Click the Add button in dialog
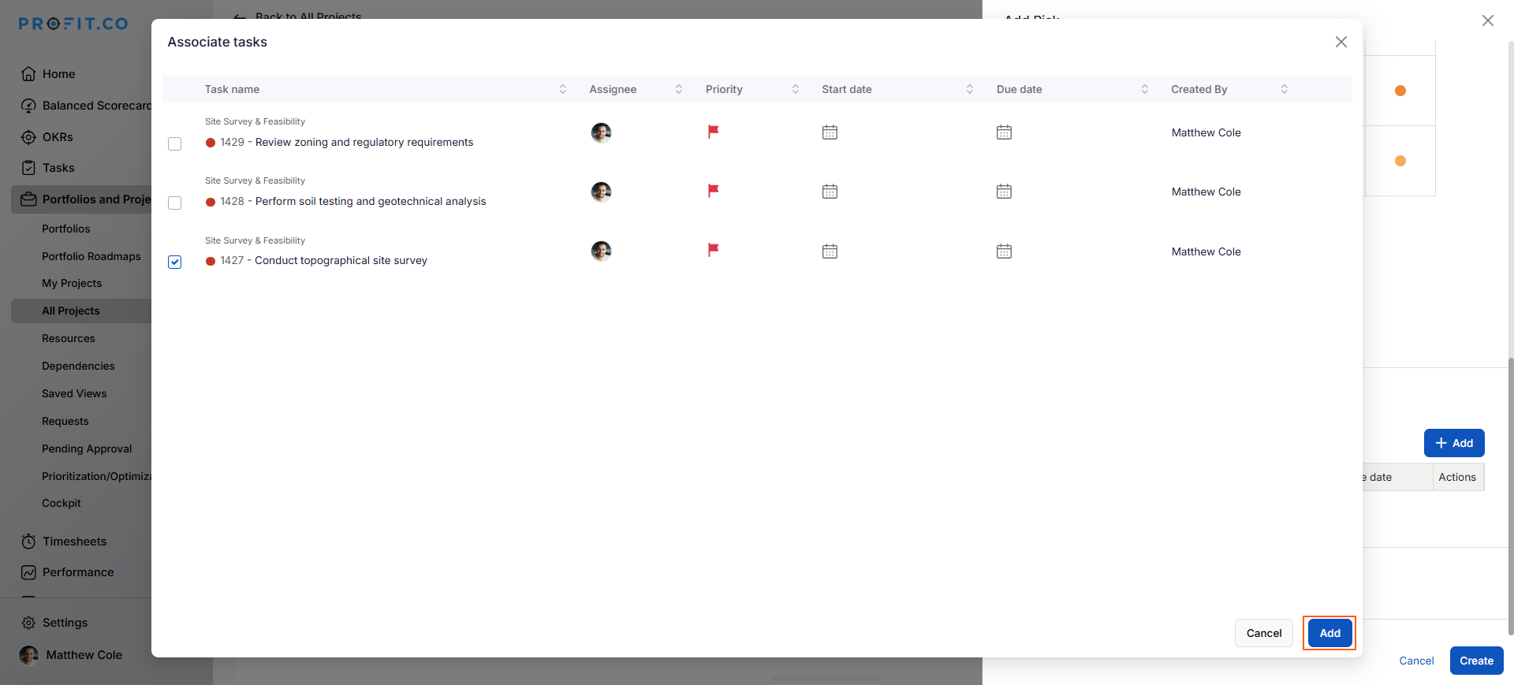Image resolution: width=1514 pixels, height=685 pixels. [1329, 633]
